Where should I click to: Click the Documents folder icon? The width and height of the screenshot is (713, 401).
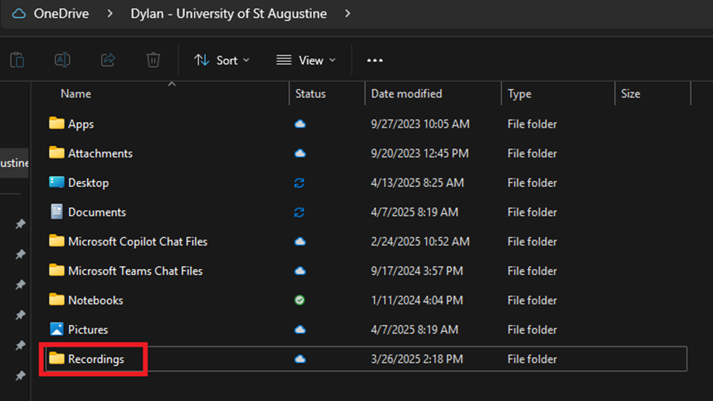[56, 212]
